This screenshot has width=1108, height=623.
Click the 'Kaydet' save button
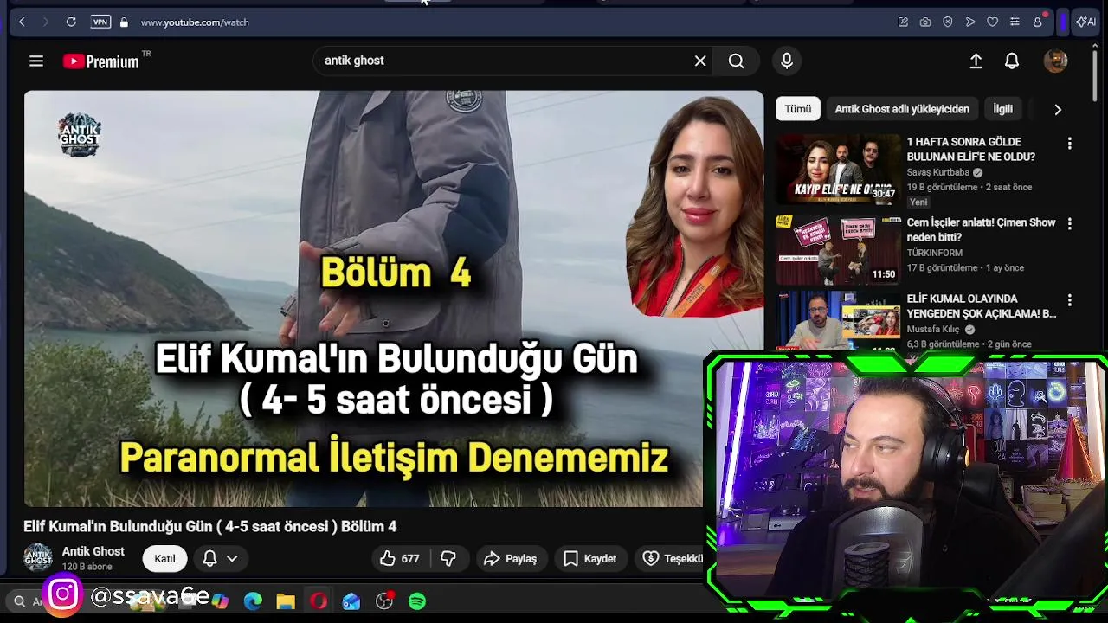point(589,559)
